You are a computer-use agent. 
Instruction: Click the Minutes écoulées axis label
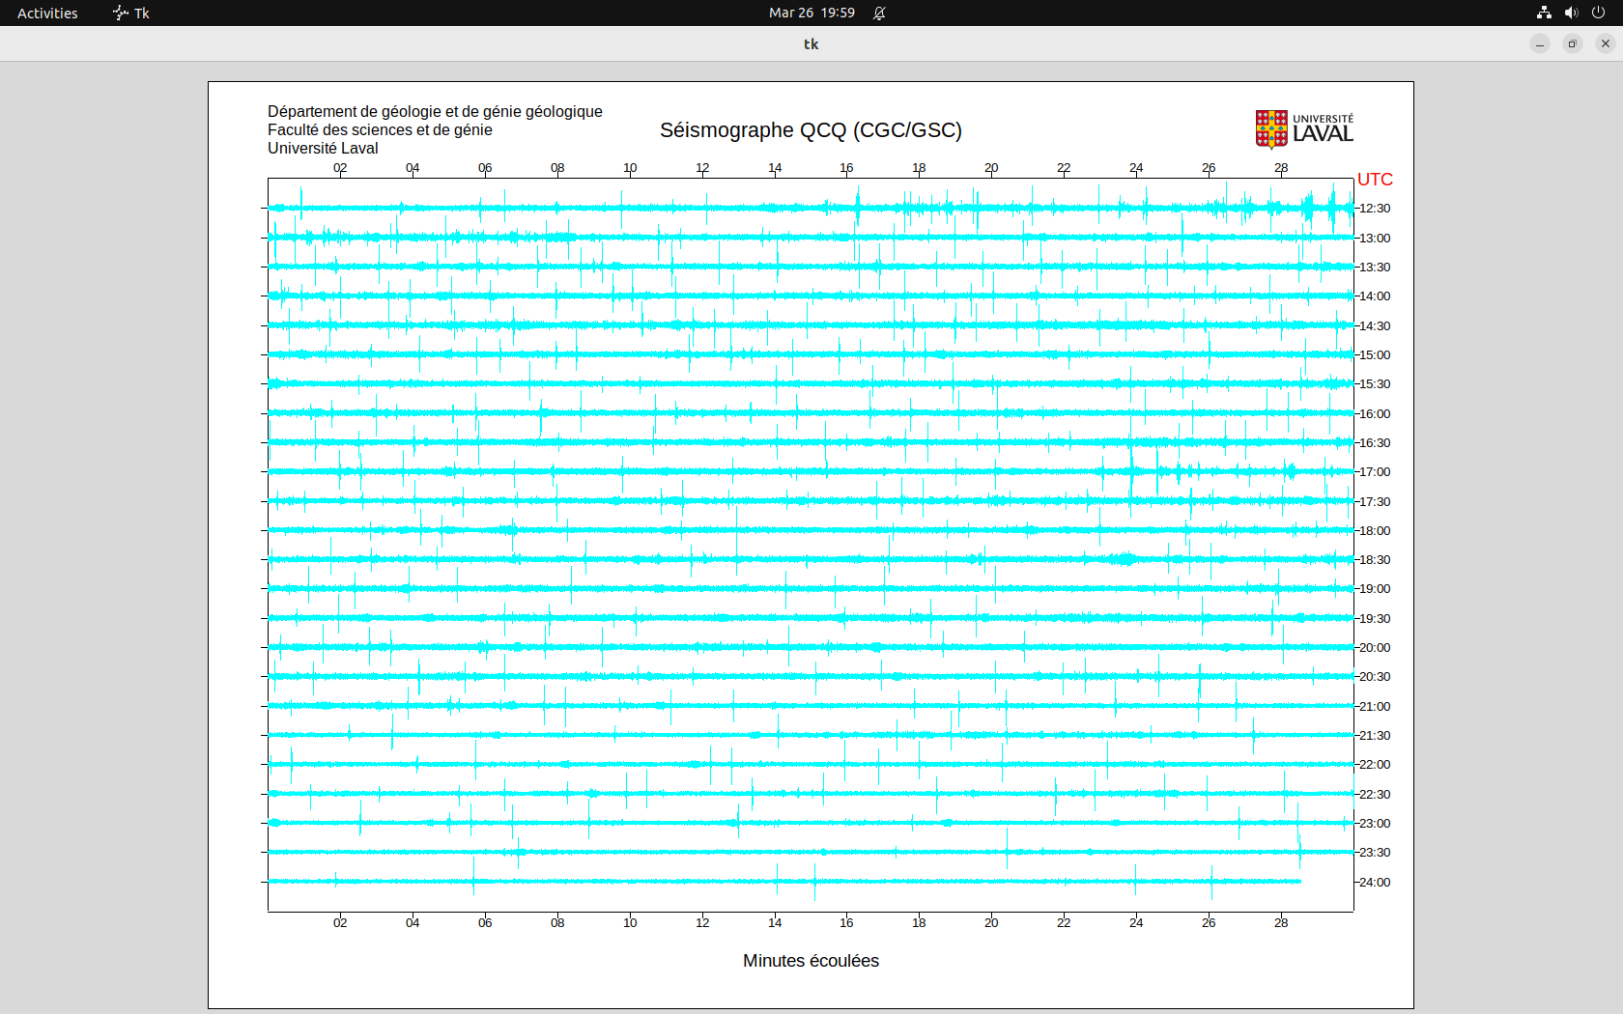[811, 961]
